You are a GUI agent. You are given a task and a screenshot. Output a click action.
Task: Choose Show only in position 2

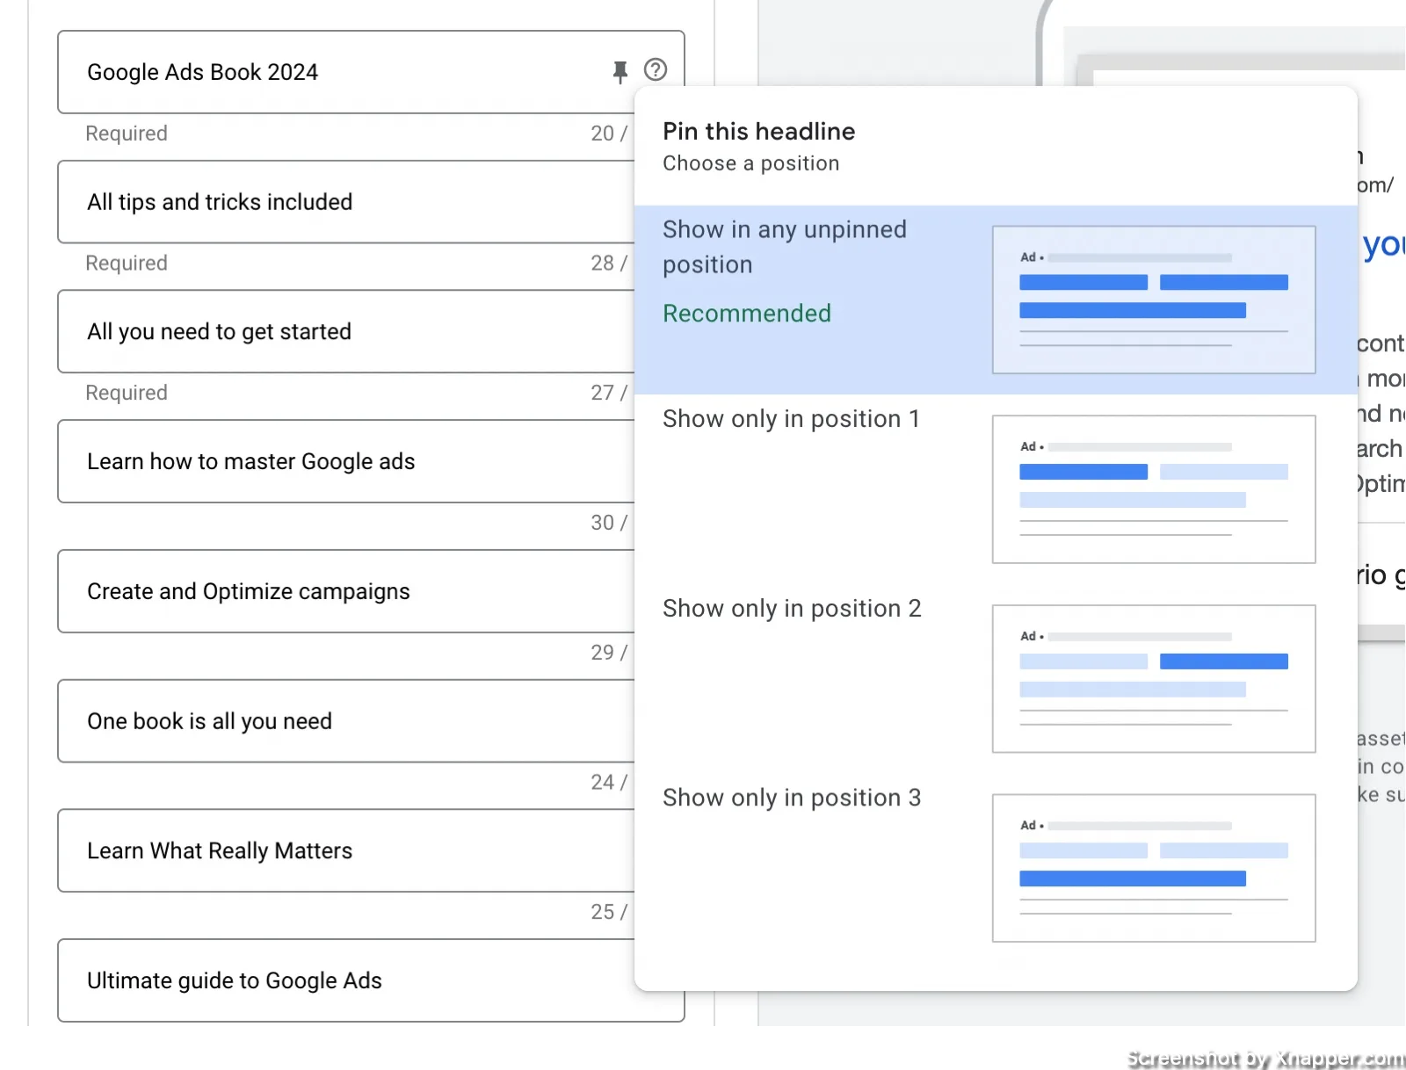pyautogui.click(x=996, y=679)
